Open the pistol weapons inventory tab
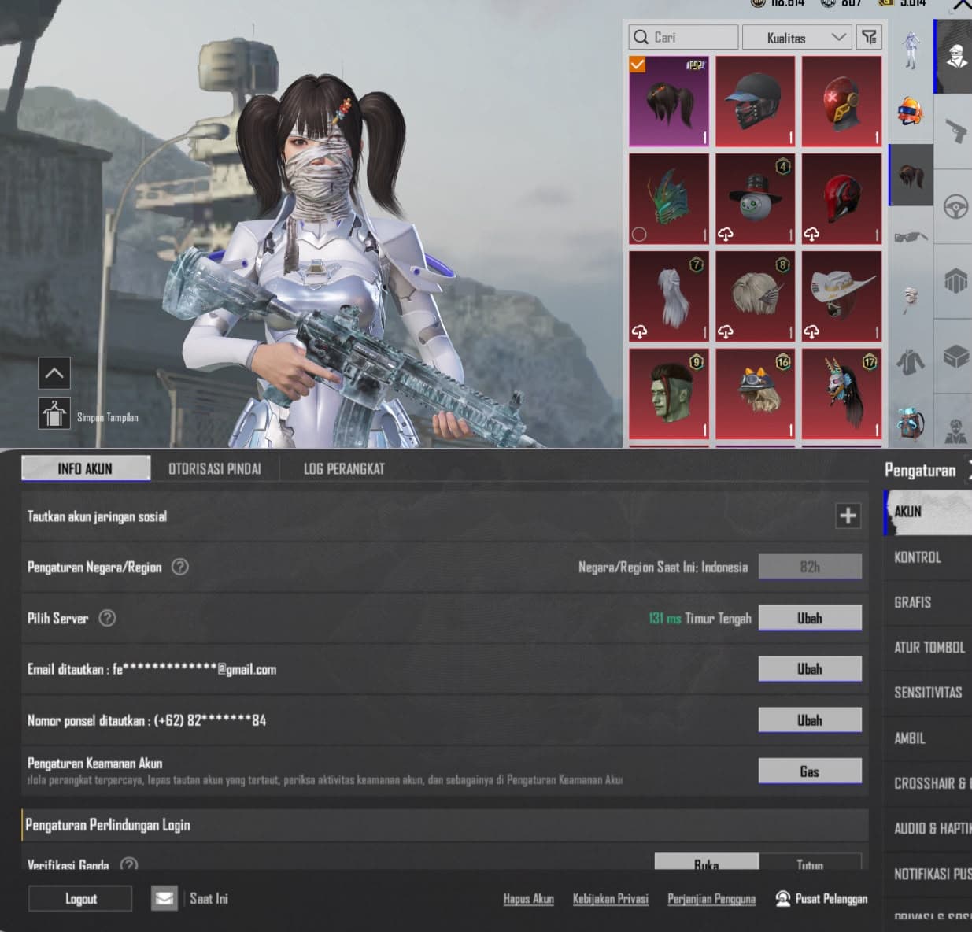Viewport: 972px width, 932px height. pyautogui.click(x=955, y=131)
